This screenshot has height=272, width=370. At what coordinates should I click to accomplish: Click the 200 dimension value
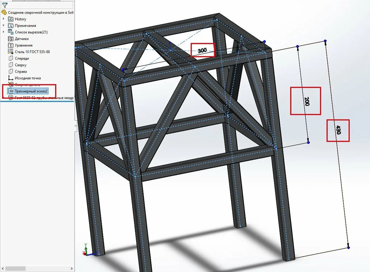pos(306,101)
